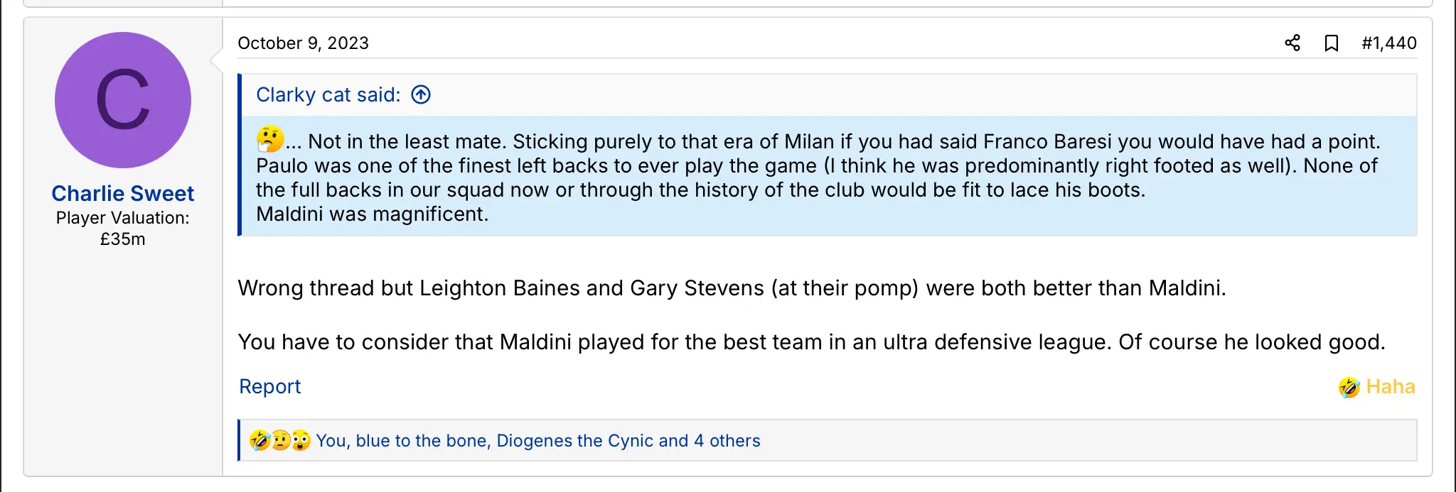Image resolution: width=1456 pixels, height=492 pixels.
Task: Click the laughing emoji beside Haha
Action: pos(1349,387)
